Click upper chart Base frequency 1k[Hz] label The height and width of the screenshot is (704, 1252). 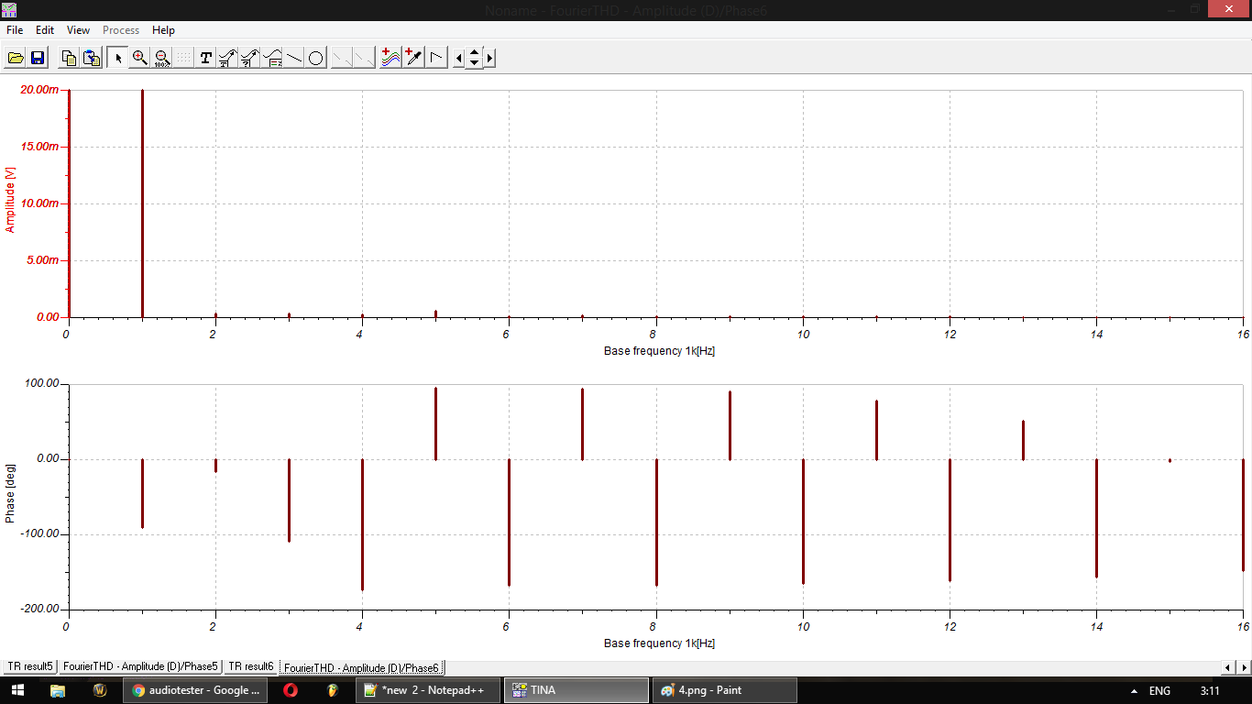pyautogui.click(x=659, y=351)
